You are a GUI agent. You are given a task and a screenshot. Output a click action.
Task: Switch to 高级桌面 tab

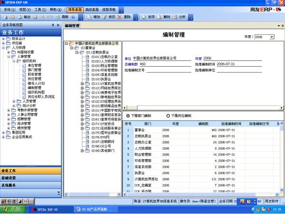pyautogui.click(x=92, y=10)
